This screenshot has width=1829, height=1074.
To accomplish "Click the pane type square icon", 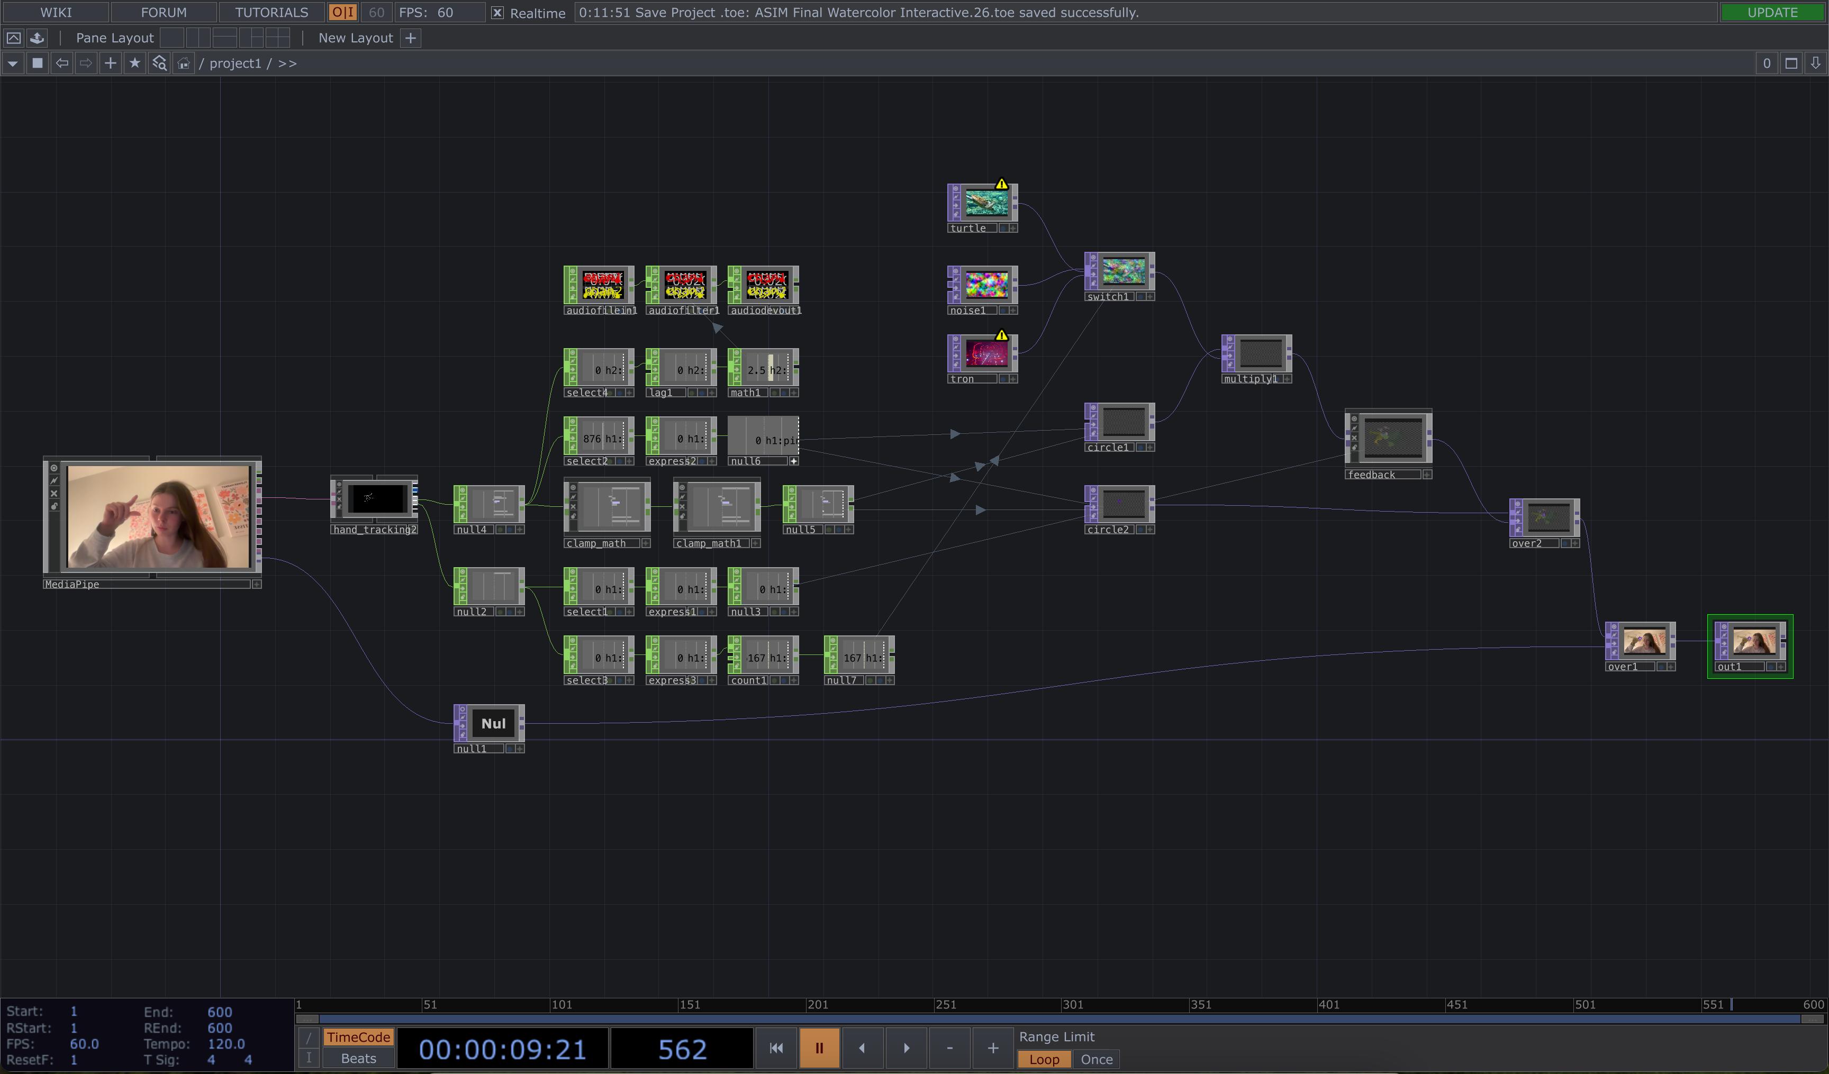I will 37,63.
